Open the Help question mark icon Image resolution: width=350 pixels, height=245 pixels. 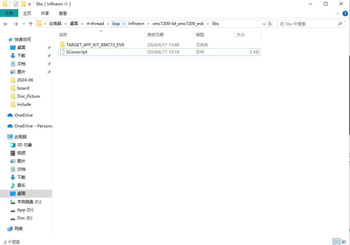coord(345,13)
